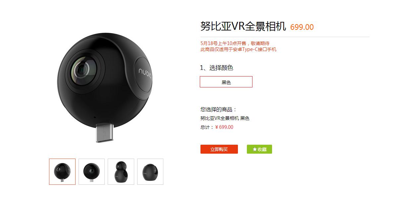Select fourth thumbnail showing camera back
The width and height of the screenshot is (393, 202).
tap(150, 172)
